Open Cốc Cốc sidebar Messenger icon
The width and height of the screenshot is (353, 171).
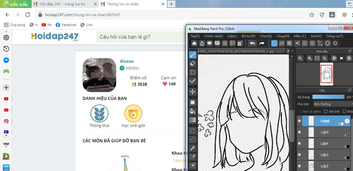tap(6, 60)
